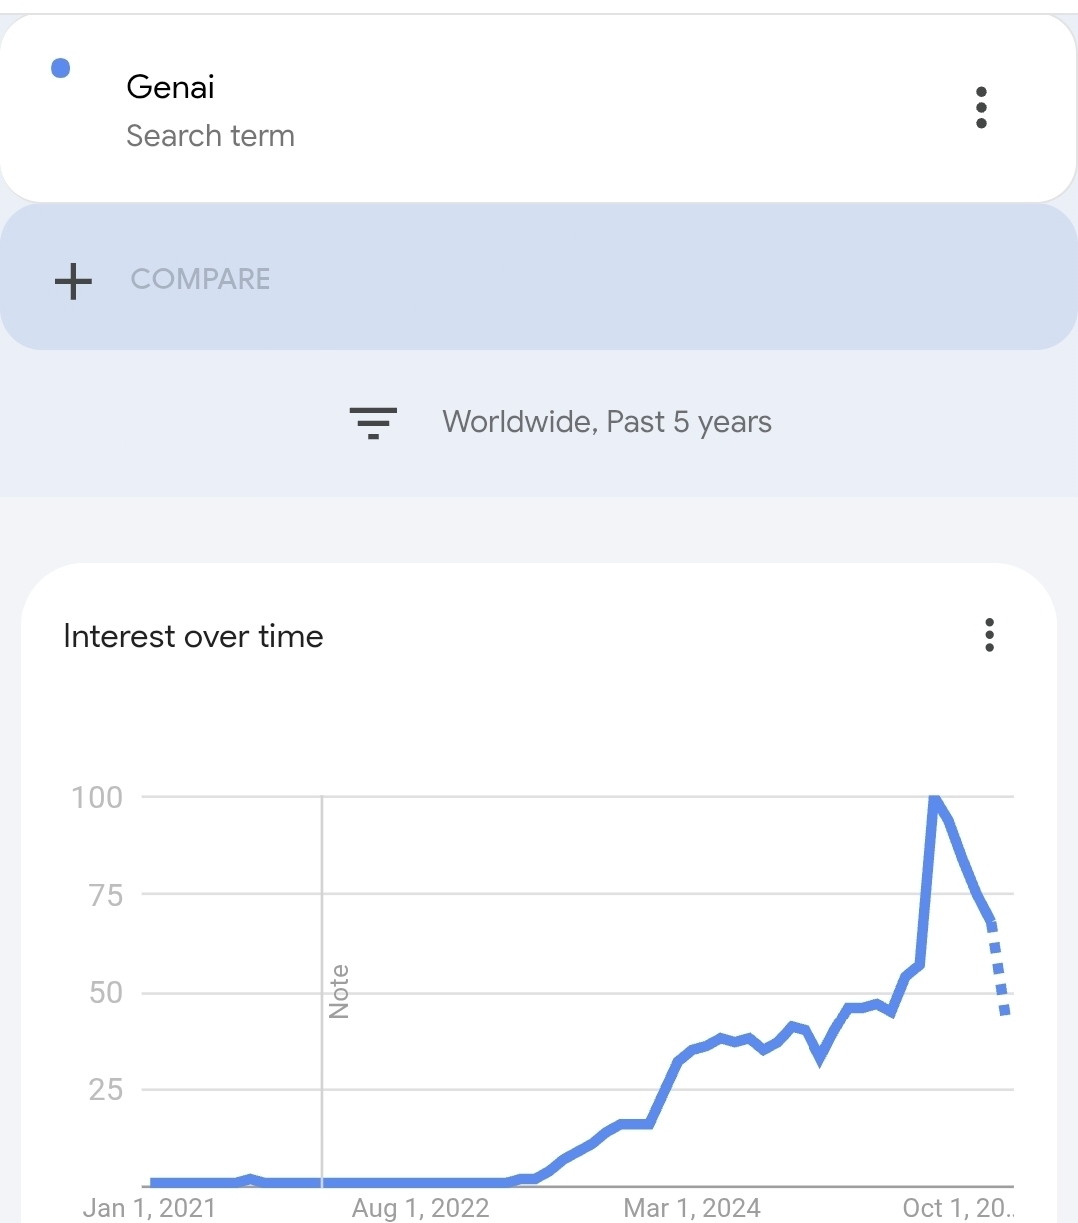Image resolution: width=1078 pixels, height=1223 pixels.
Task: Tap the 100 value on y-axis
Action: point(97,797)
